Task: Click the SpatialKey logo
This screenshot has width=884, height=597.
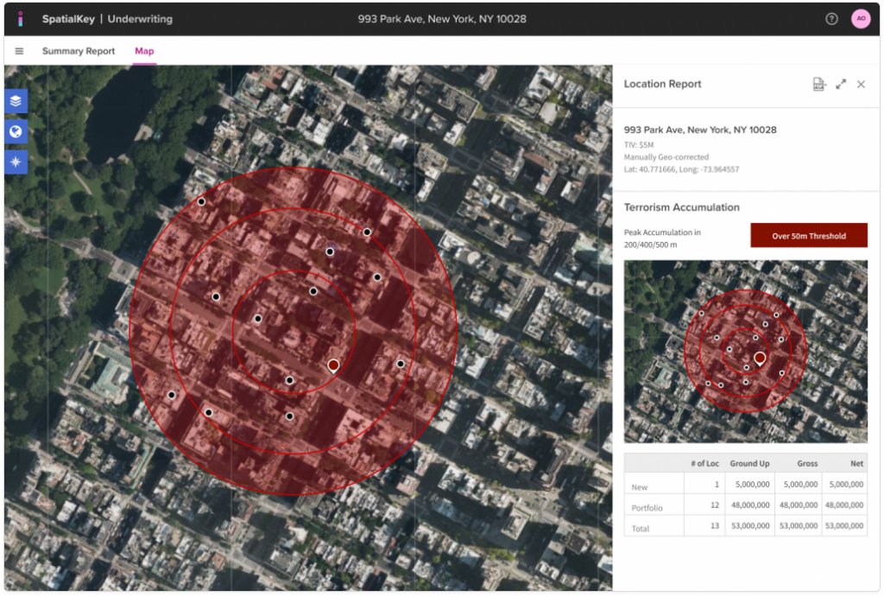Action: click(21, 18)
